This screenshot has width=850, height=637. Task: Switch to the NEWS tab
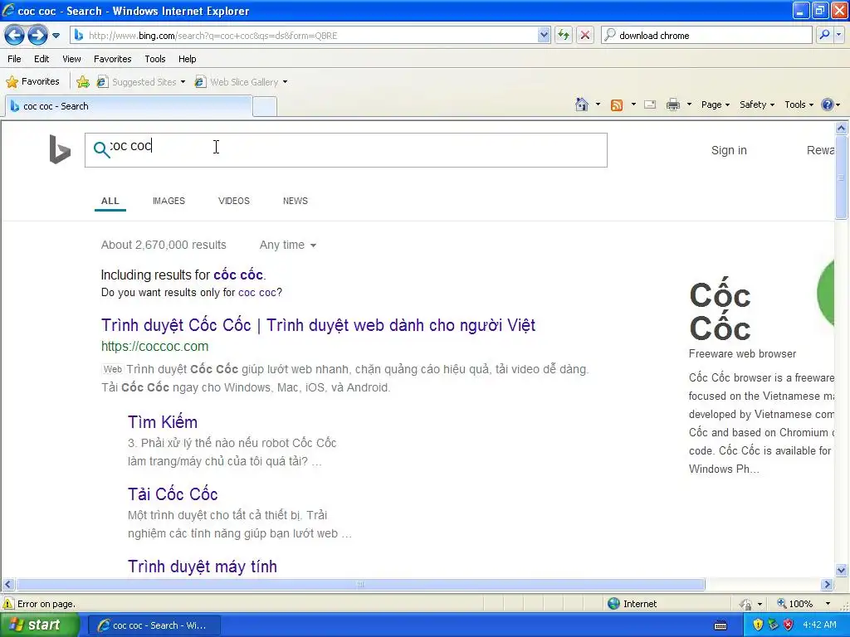296,201
